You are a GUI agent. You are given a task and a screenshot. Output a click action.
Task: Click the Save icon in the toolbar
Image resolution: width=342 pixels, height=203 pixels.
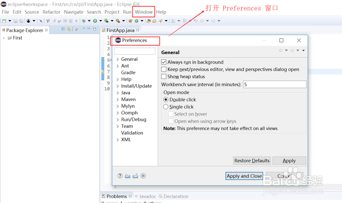(15, 21)
